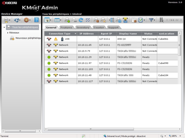The image size is (185, 138).
Task: Expand the Réseaux tree node
Action: point(8,33)
